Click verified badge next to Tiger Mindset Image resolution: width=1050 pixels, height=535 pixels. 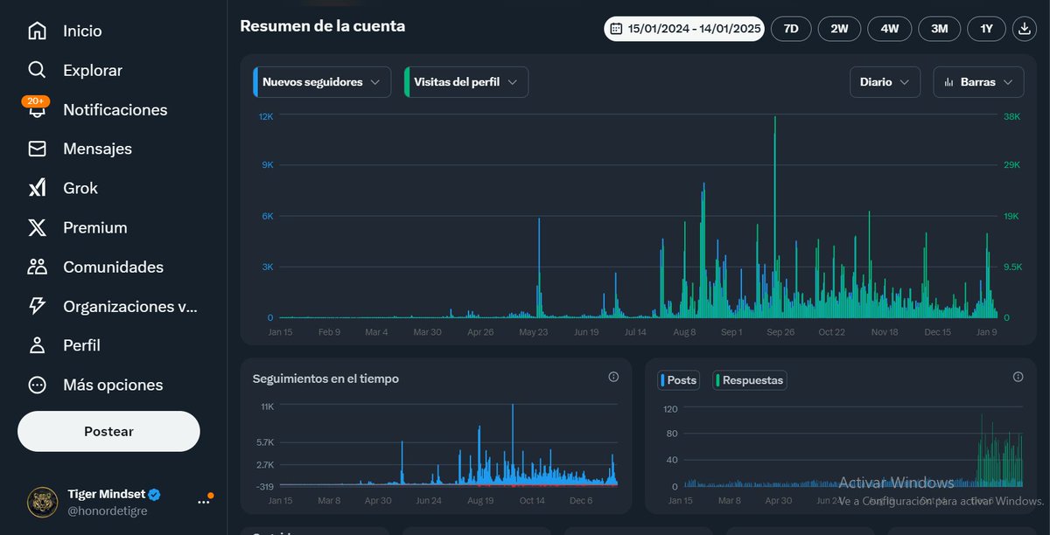click(153, 494)
